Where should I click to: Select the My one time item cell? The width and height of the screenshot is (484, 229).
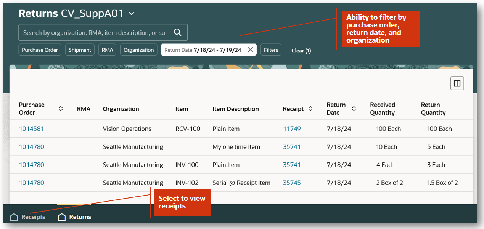click(x=236, y=147)
